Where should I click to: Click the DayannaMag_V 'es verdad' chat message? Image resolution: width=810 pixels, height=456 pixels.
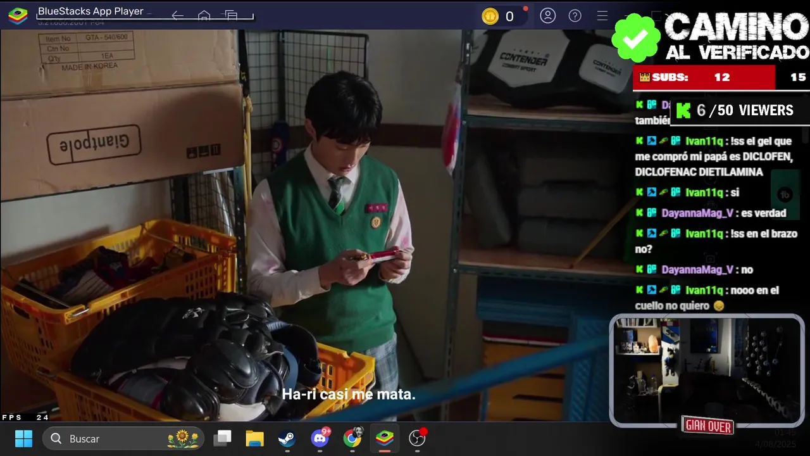(x=711, y=213)
